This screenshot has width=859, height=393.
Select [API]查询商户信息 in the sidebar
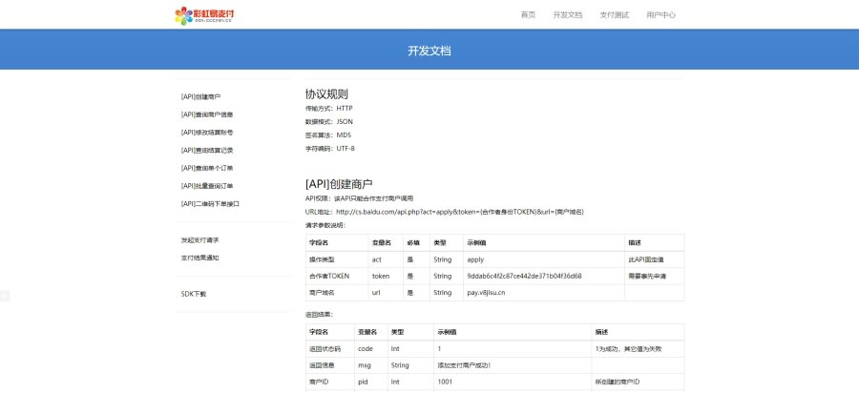(207, 114)
